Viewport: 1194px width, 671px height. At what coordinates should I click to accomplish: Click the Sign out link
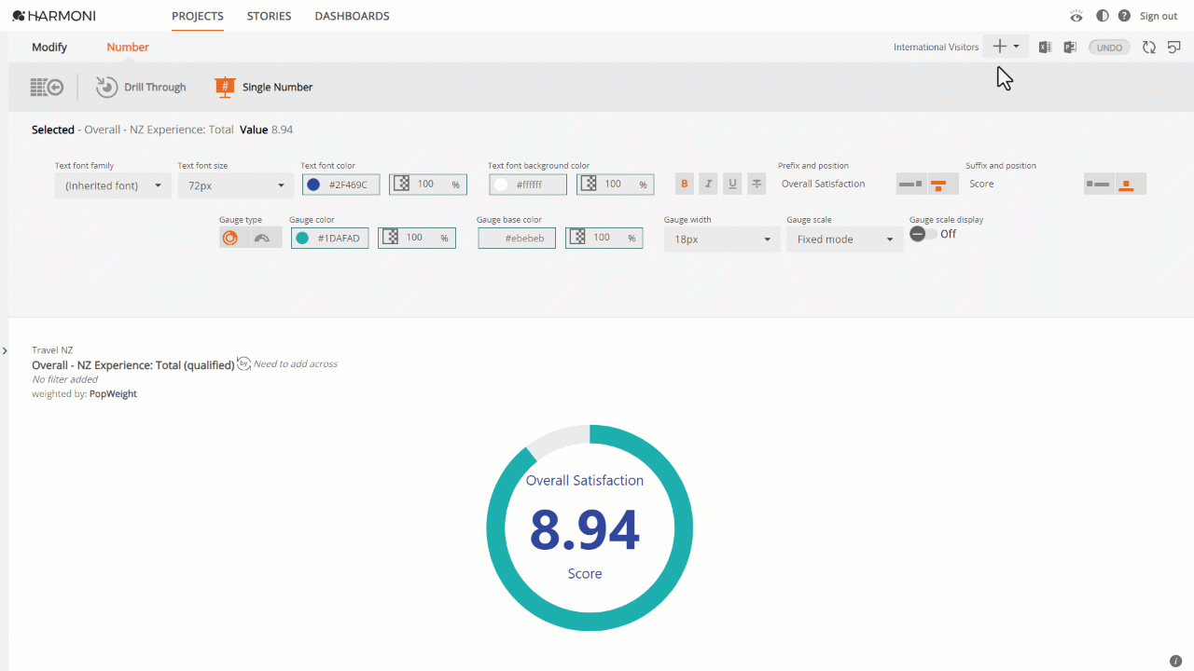[x=1159, y=16]
